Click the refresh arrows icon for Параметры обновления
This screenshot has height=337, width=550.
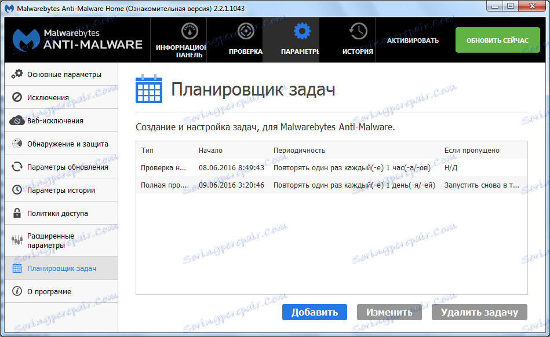click(17, 166)
